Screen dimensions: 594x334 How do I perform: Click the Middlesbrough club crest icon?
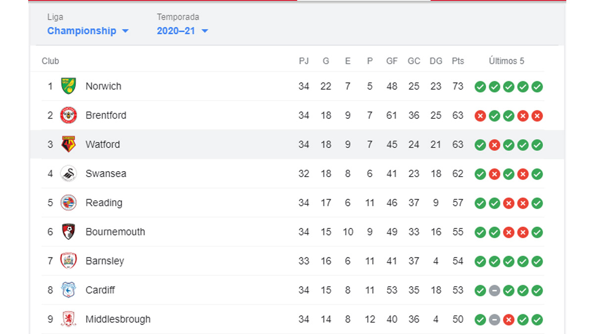point(68,319)
